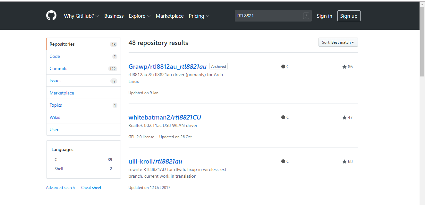Open Advanced search
The height and width of the screenshot is (205, 425).
click(x=60, y=188)
